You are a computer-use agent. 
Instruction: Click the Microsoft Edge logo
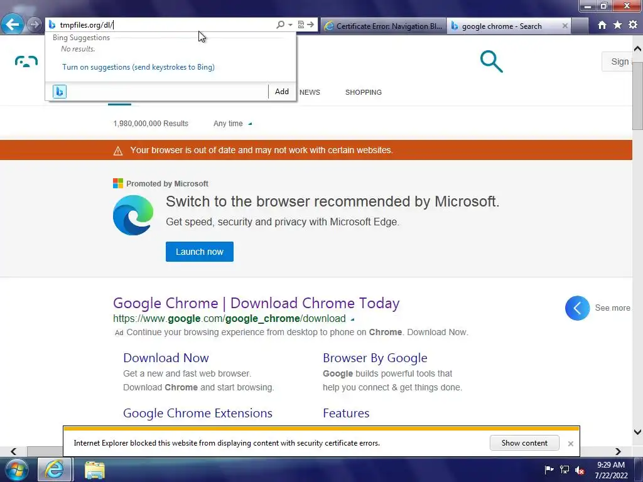[133, 215]
